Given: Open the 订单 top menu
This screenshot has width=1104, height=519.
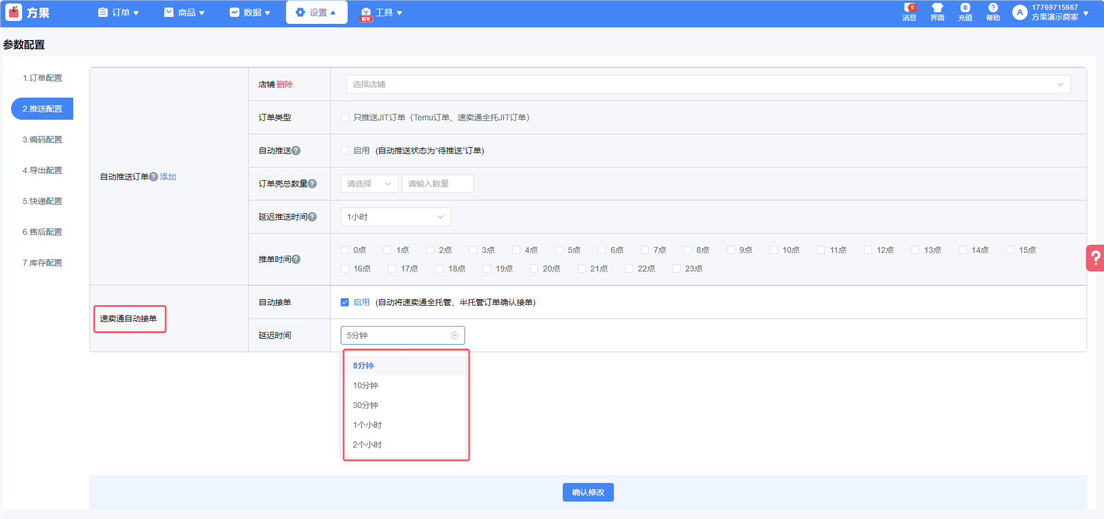Looking at the screenshot, I should click(119, 12).
